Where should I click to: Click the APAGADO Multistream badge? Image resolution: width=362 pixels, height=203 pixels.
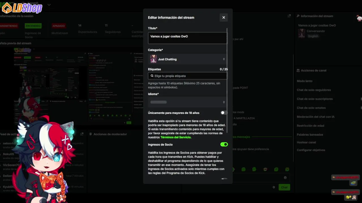click(59, 26)
